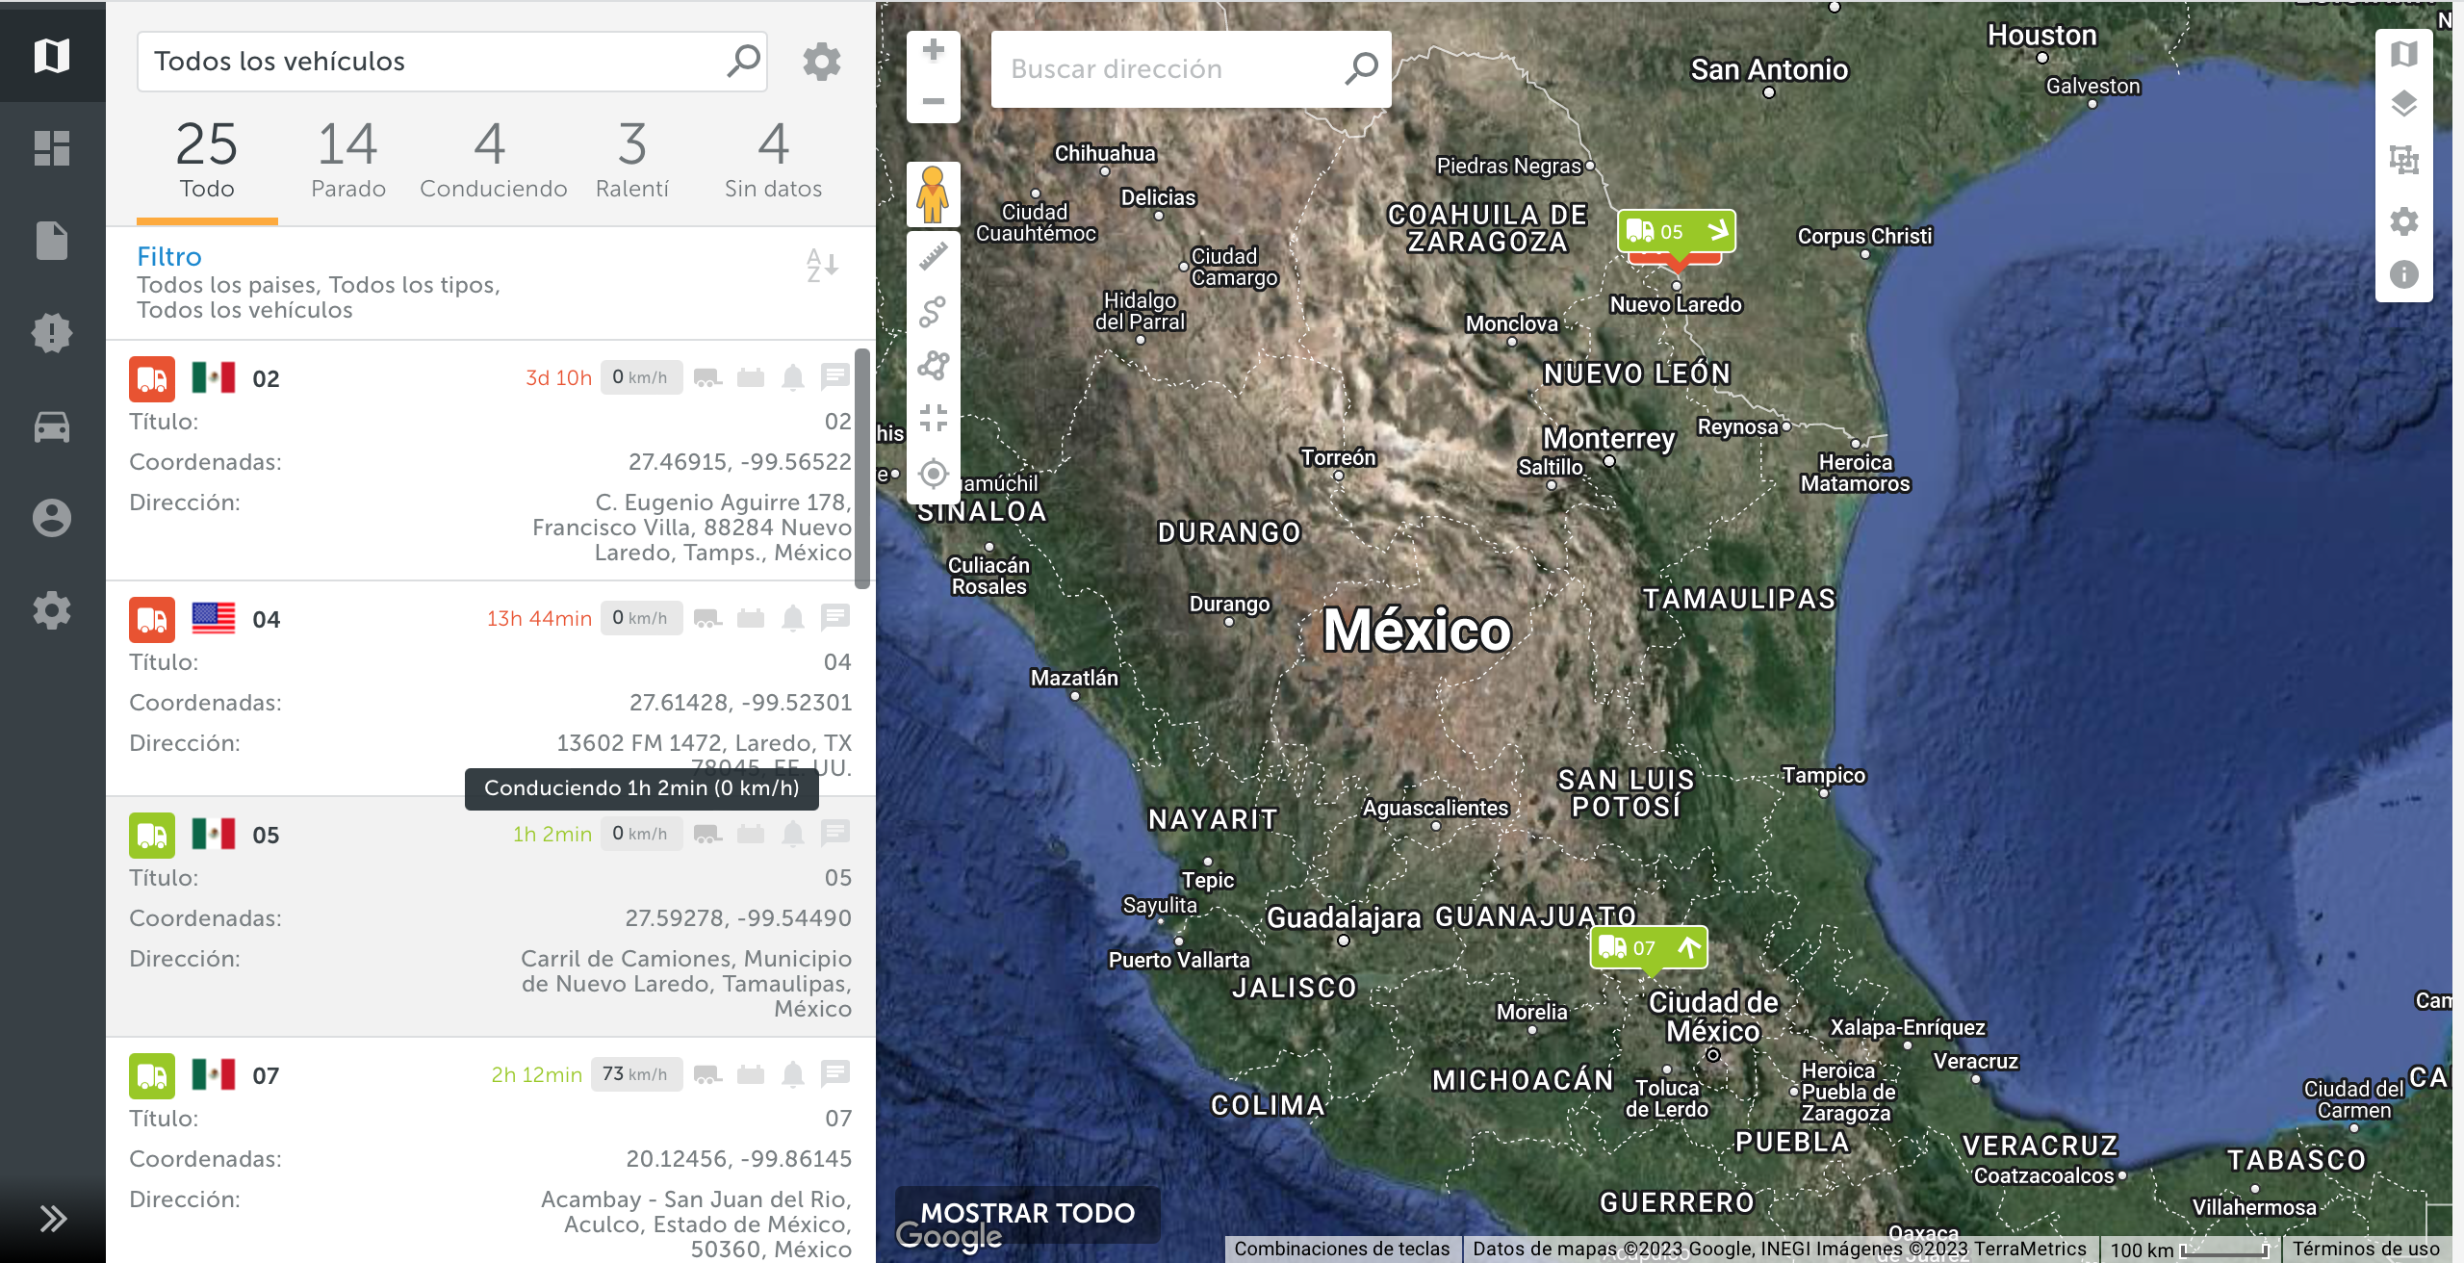Viewport: 2464px width, 1263px height.
Task: Open settings gear in left sidebar
Action: (52, 610)
